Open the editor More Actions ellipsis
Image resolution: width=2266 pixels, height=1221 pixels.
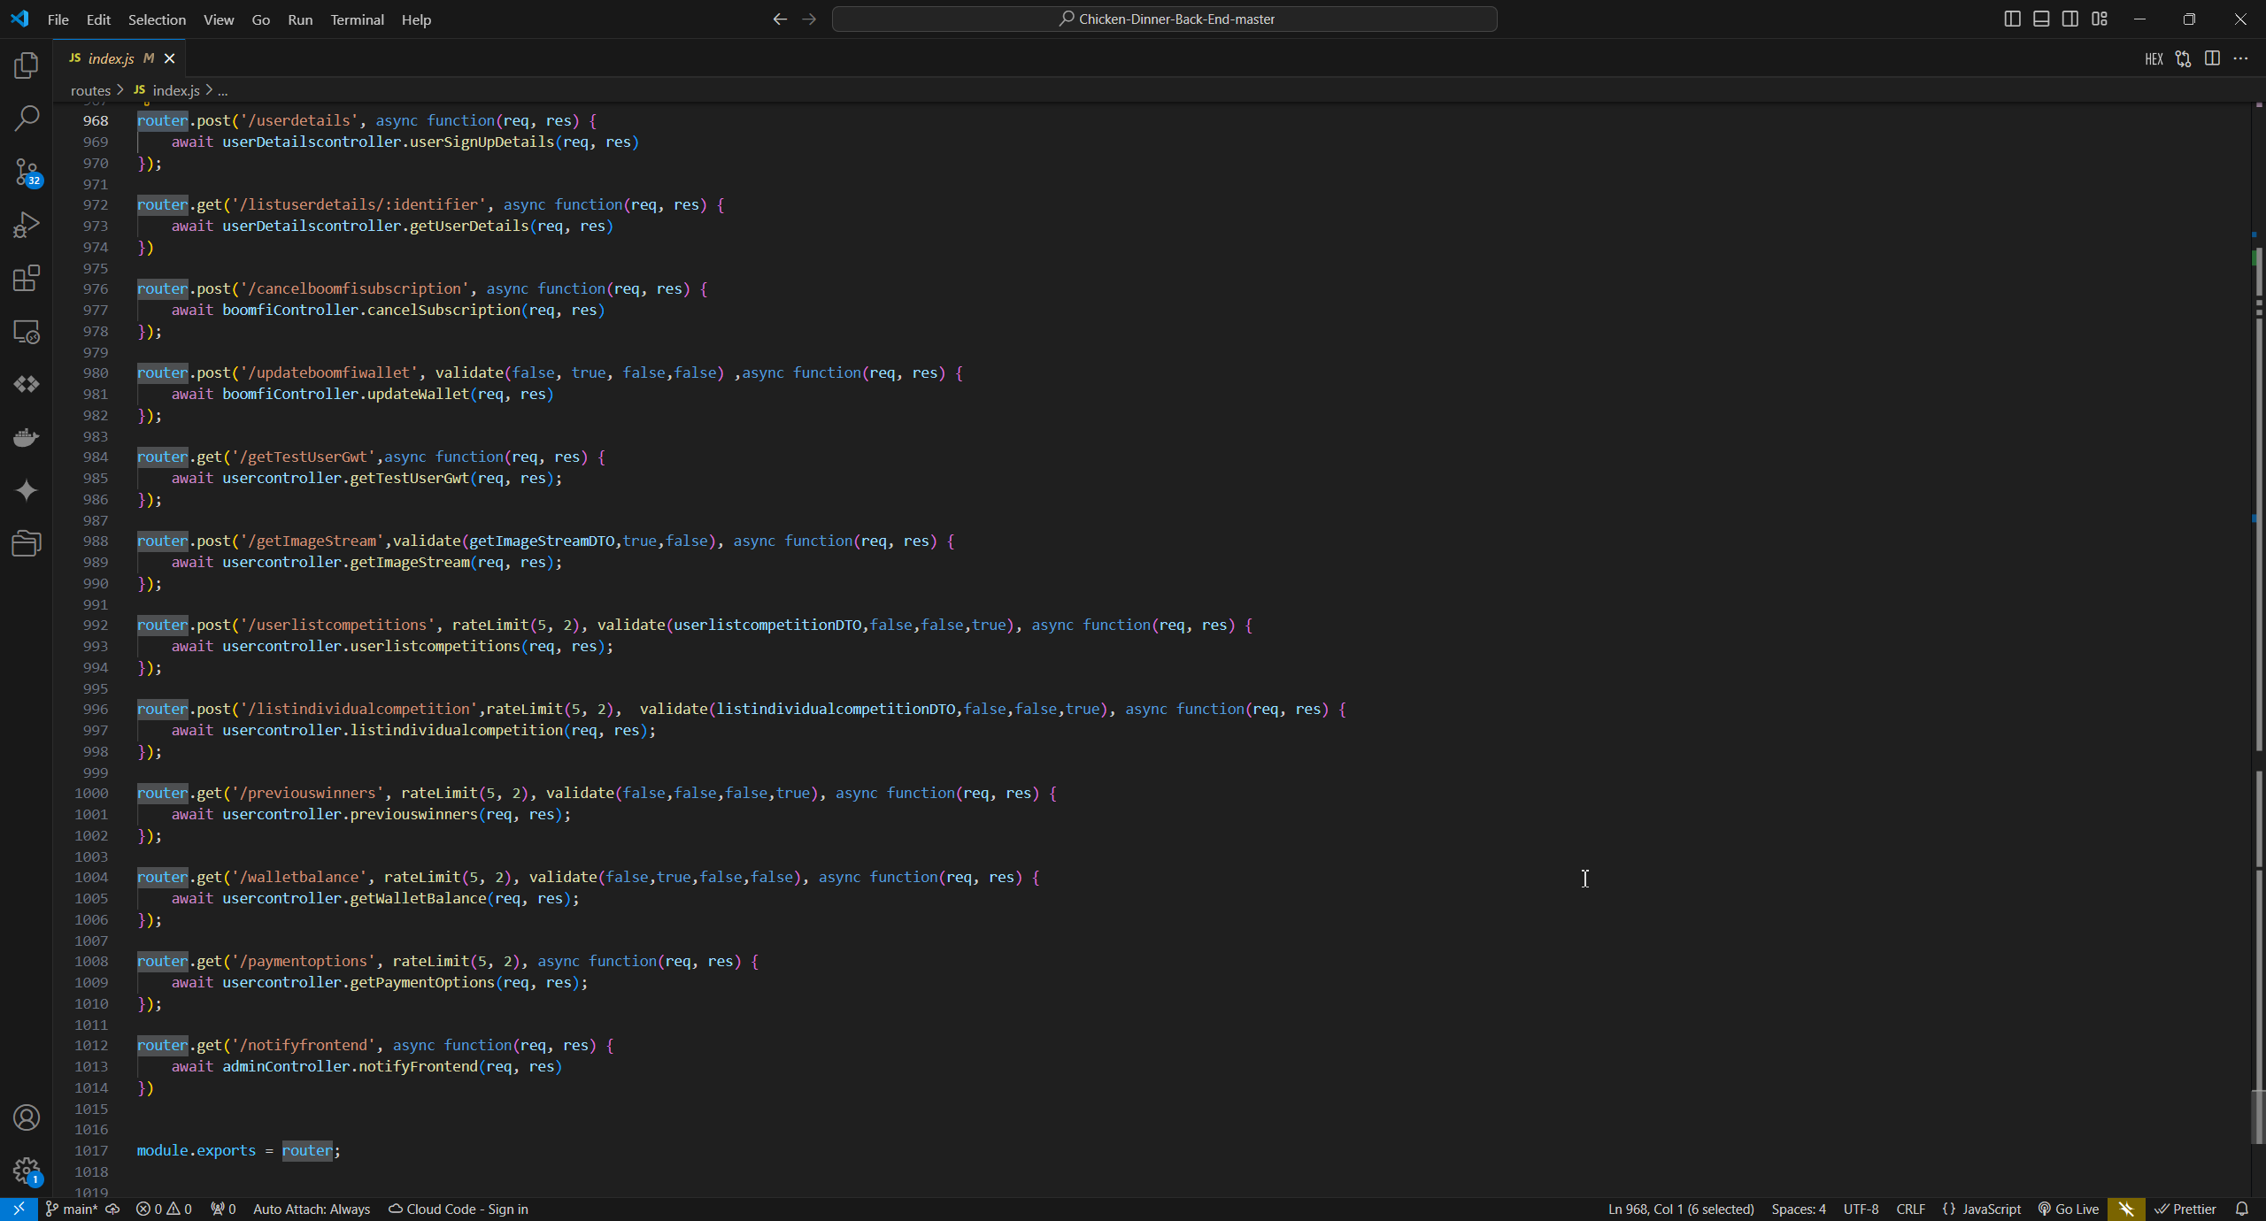(2240, 58)
